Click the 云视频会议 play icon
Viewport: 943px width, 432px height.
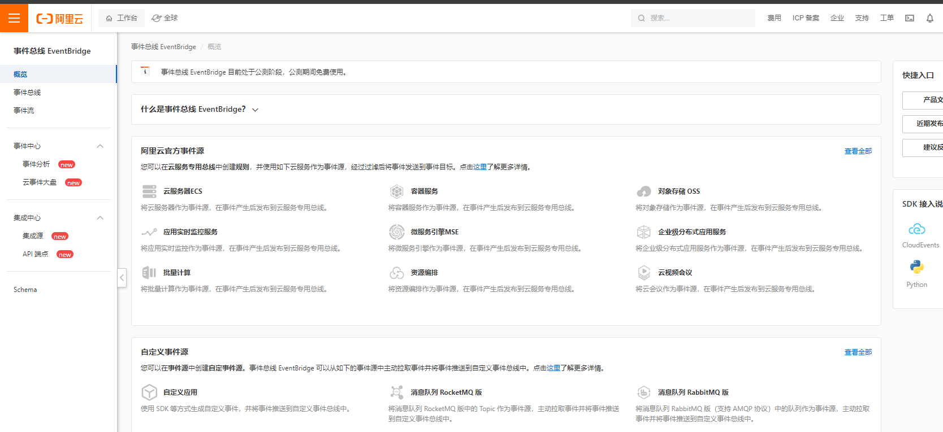(x=644, y=273)
